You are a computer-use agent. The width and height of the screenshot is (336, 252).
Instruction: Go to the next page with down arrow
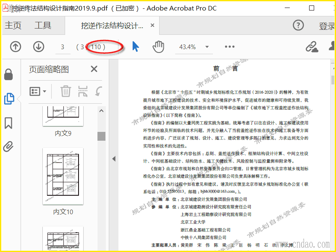click(x=39, y=47)
